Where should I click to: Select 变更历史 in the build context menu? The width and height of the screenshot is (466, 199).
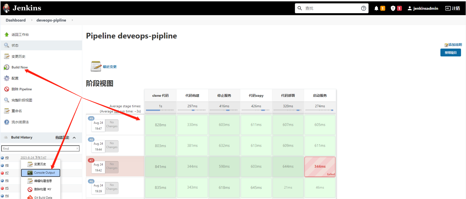(x=41, y=164)
